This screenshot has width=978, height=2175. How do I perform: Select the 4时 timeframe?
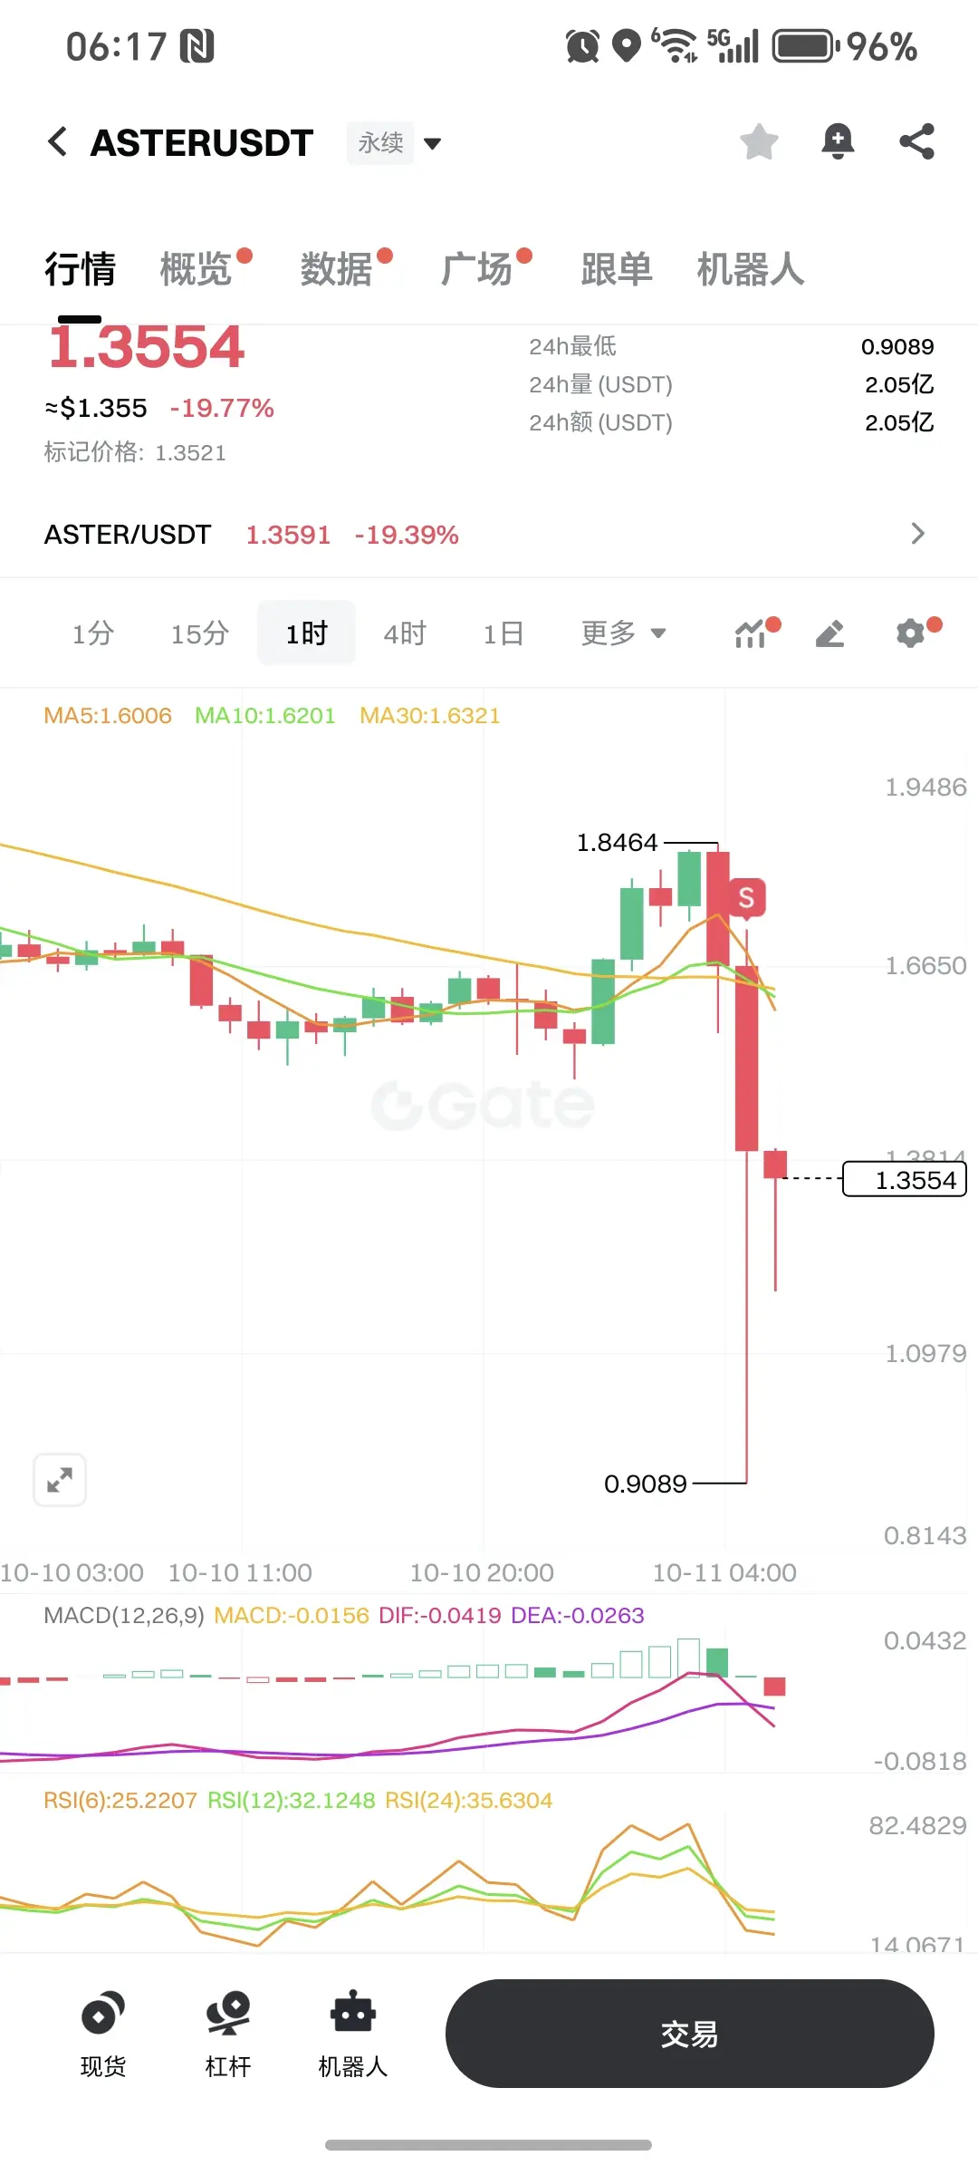tap(405, 633)
